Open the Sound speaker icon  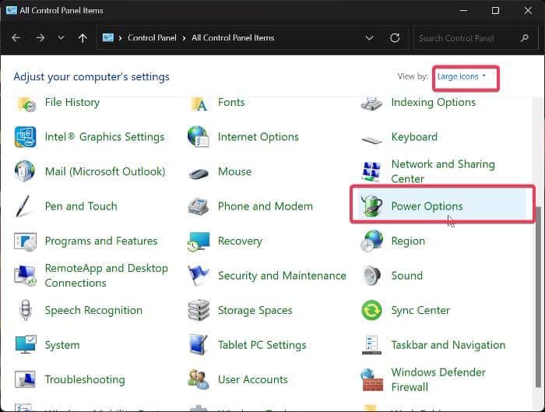point(371,275)
